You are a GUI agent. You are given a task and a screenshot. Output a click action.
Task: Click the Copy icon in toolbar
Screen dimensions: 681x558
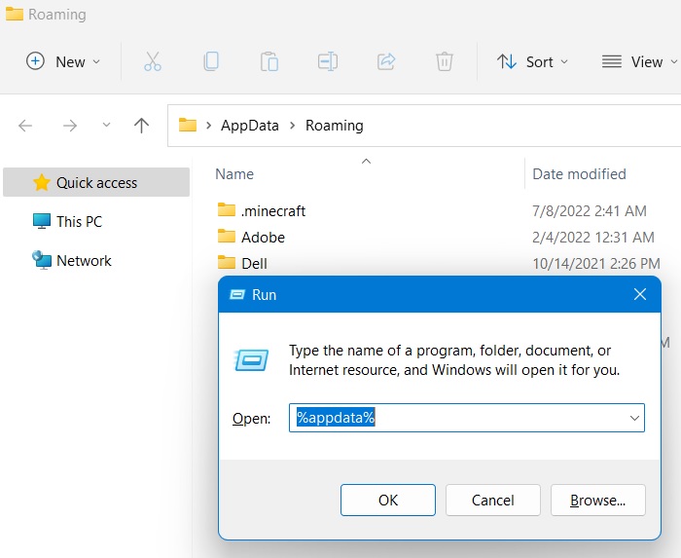[211, 61]
